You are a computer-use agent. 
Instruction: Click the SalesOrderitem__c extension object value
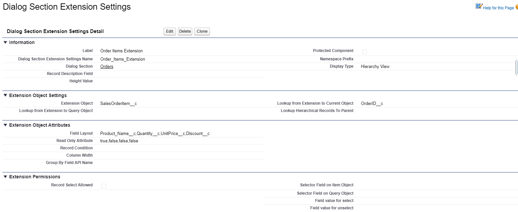(118, 104)
